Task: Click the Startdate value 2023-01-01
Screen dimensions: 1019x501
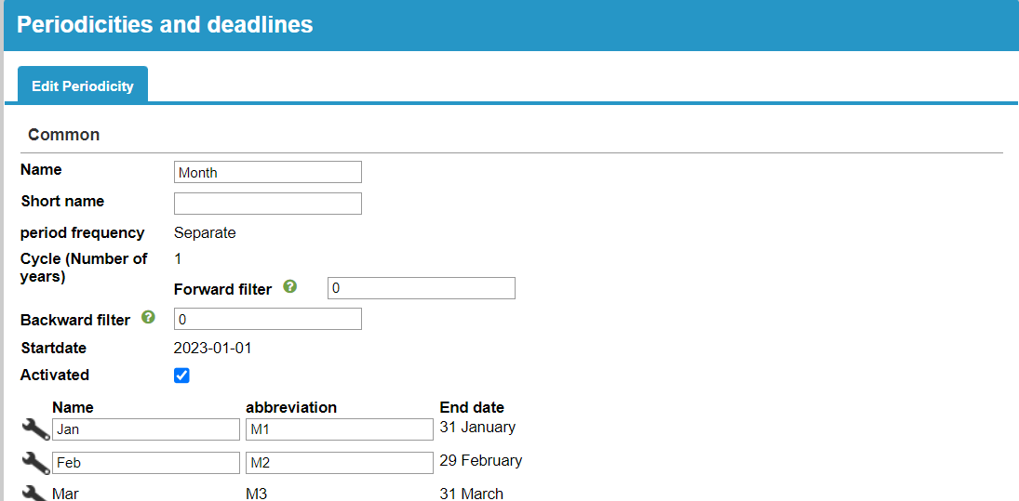Action: click(212, 349)
